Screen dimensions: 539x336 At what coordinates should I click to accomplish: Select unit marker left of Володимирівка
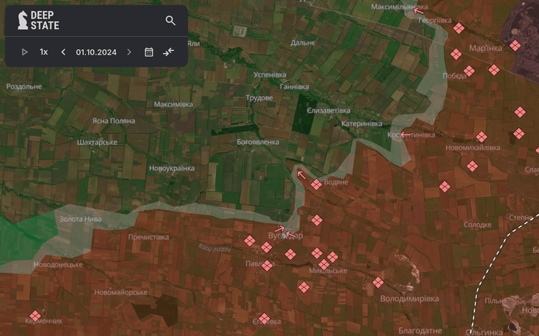coord(378,282)
